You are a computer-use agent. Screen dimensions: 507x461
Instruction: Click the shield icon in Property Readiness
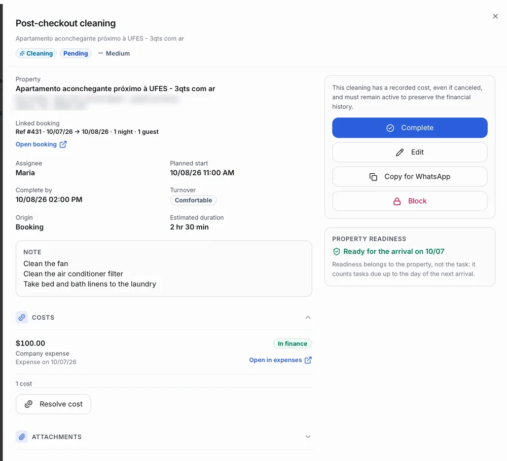tap(336, 251)
